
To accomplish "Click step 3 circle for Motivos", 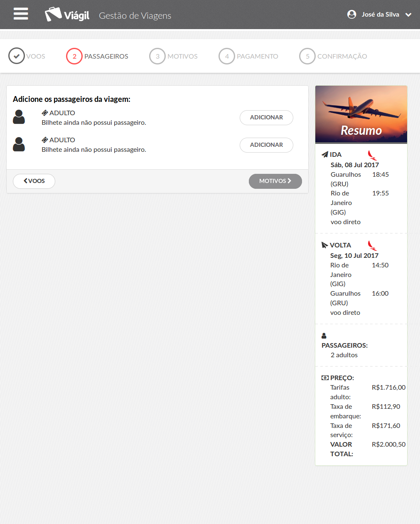I will tap(157, 56).
